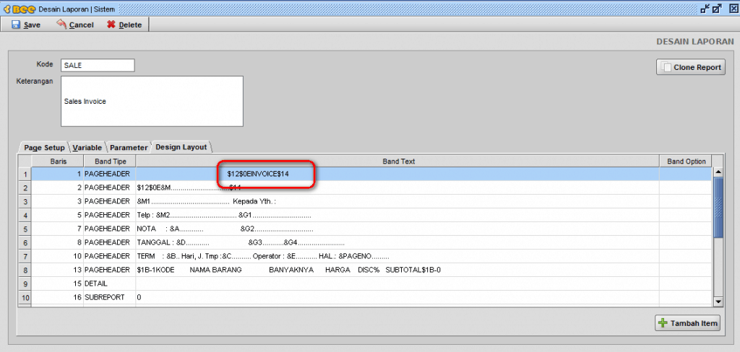Click the restore-down icon in title bar

[x=705, y=9]
